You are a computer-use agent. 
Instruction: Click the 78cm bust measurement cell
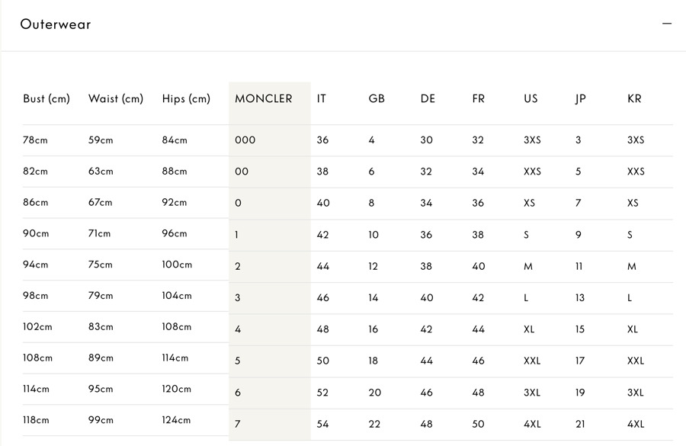[x=35, y=140]
